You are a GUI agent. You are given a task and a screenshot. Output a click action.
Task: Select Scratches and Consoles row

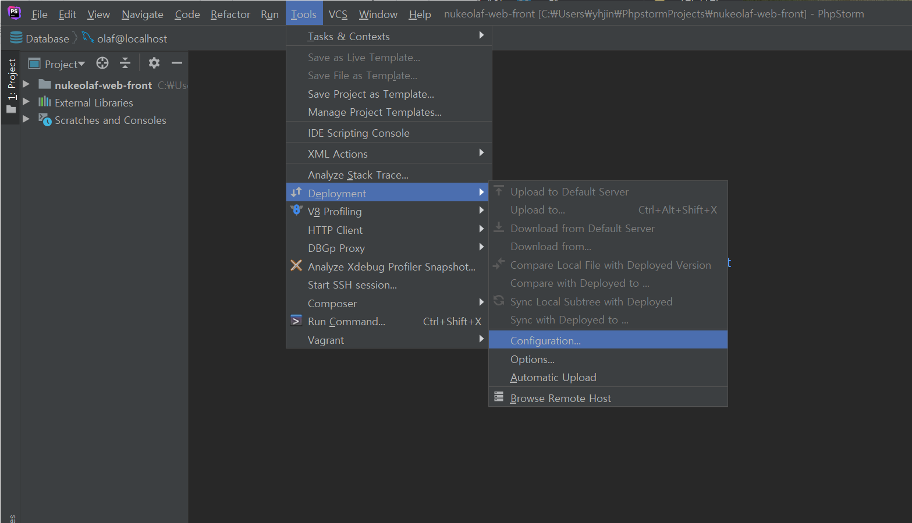[x=105, y=120]
